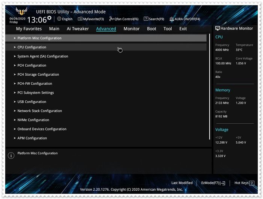Open System Agent (SA) Configuration entry
Screen dimensions: 263x199
pos(106,57)
